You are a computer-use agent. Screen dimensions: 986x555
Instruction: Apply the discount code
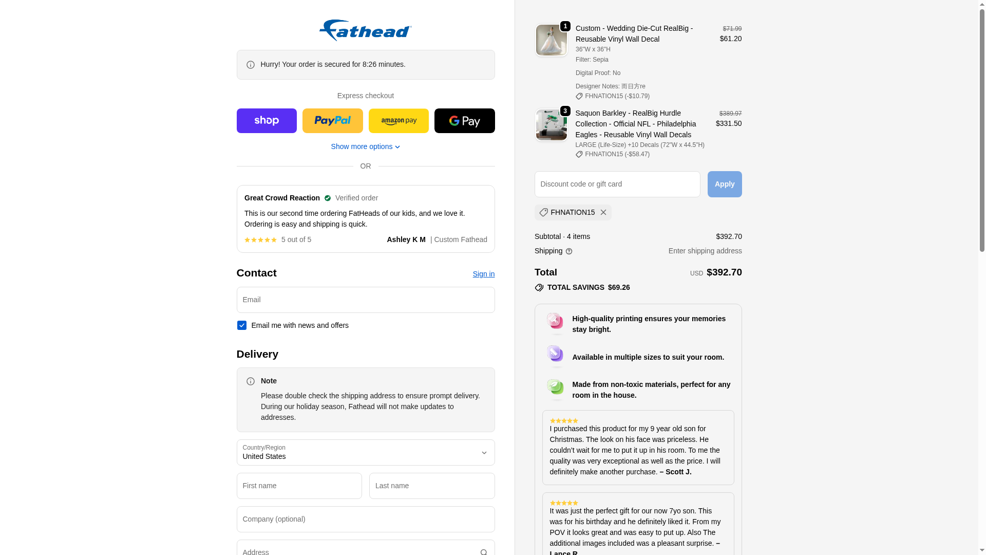tap(725, 184)
